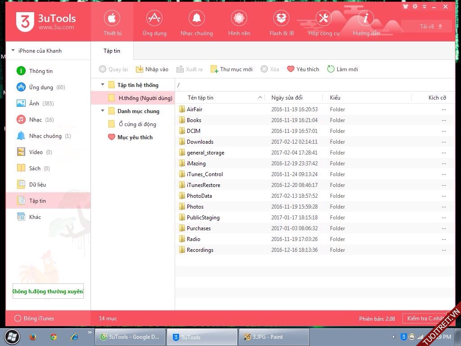This screenshot has height=346, width=461.
Task: Collapse the Tập tin hệ thống tree node
Action: pyautogui.click(x=103, y=85)
